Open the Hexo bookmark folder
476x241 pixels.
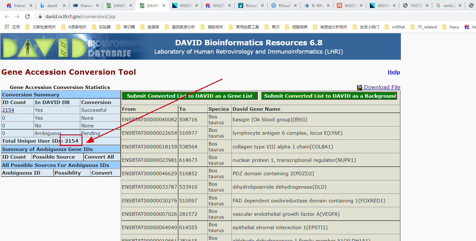451,27
